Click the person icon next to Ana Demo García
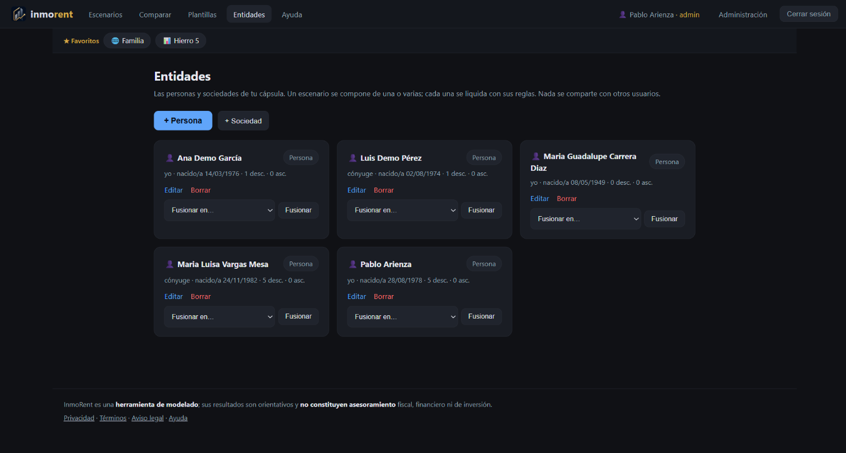846x453 pixels. (x=170, y=158)
